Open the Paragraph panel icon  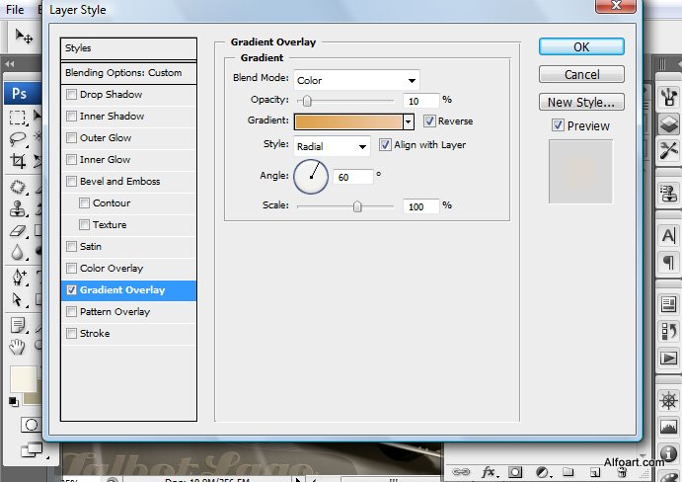669,261
